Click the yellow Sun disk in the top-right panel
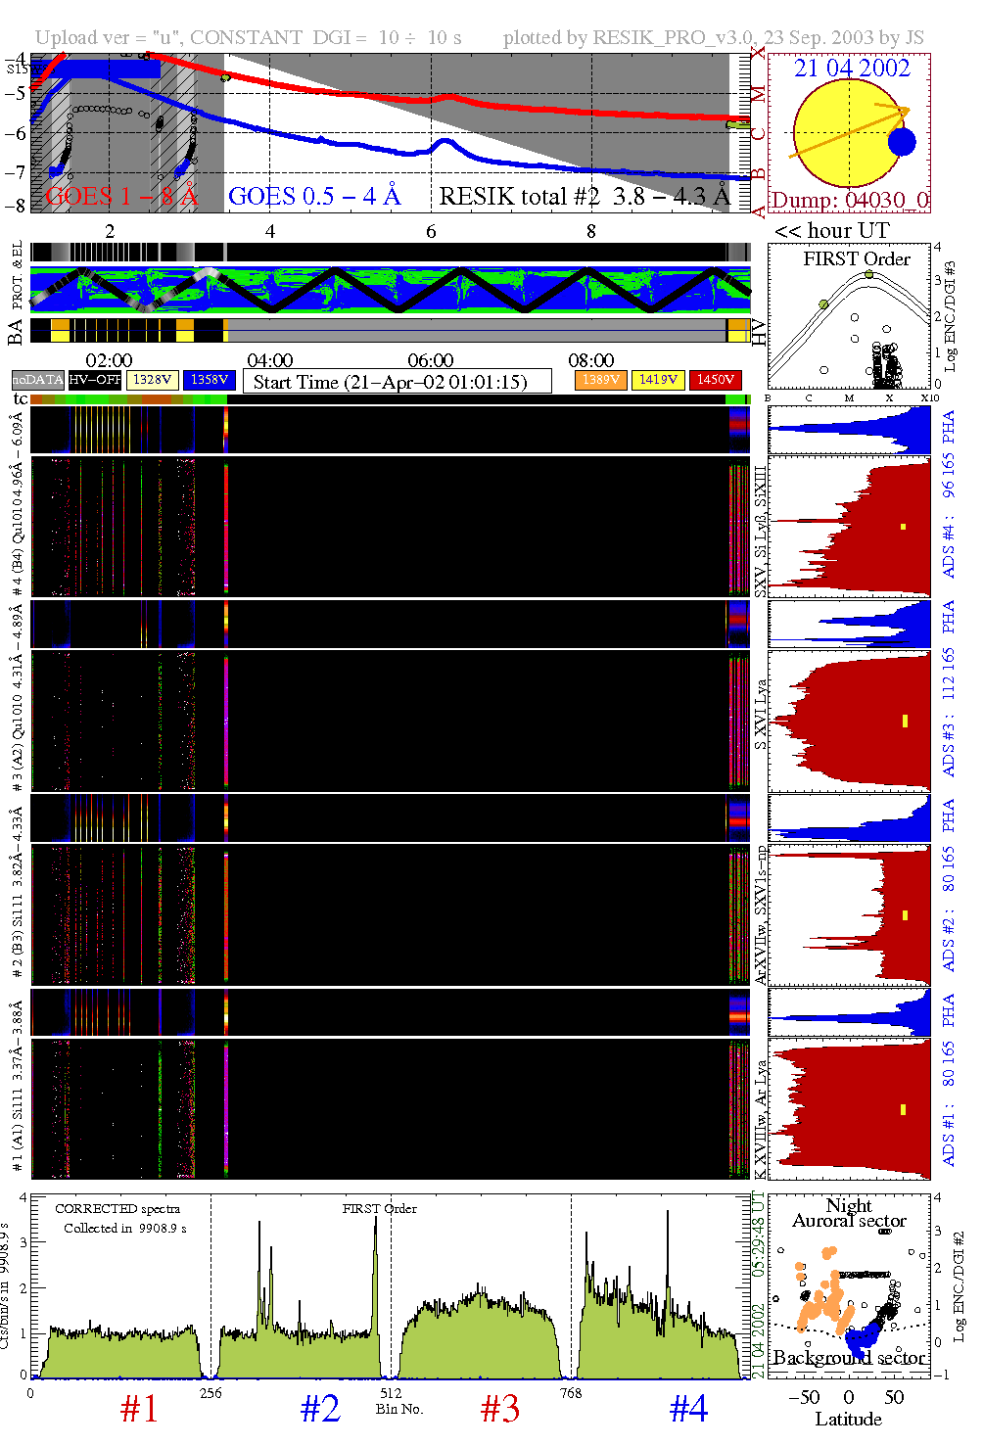 842,134
